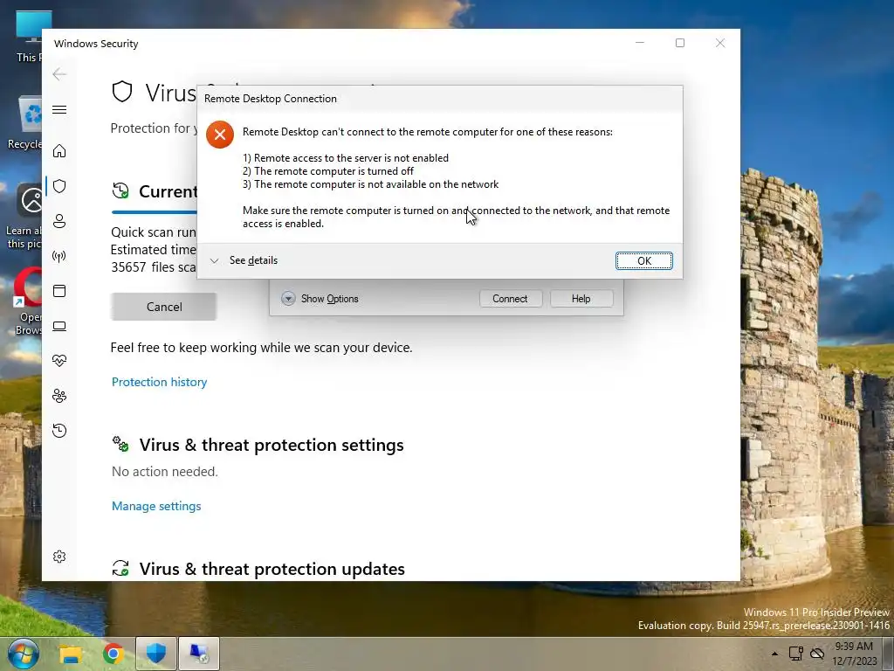894x671 pixels.
Task: Click 'The remote computer is turned off' line
Action: click(x=328, y=171)
